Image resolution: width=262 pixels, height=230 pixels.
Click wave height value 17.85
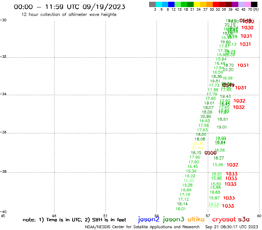211,99
